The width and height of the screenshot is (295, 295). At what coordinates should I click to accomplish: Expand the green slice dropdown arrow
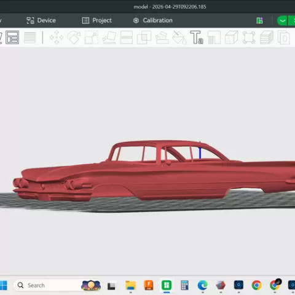pos(282,21)
